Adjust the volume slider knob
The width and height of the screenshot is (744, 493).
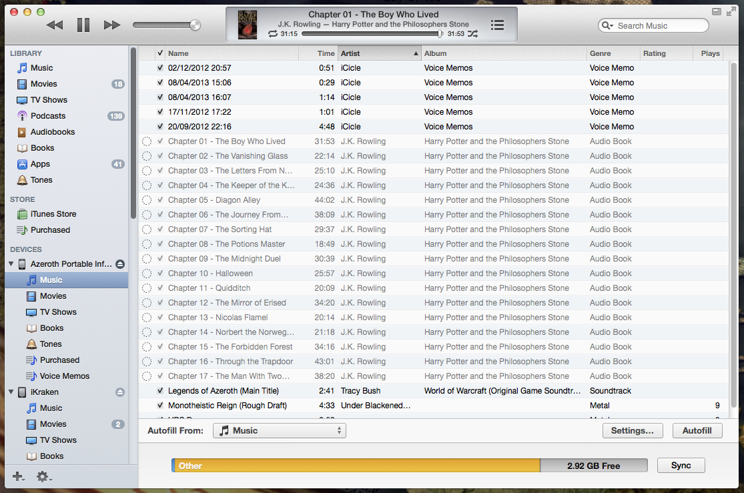tap(195, 25)
